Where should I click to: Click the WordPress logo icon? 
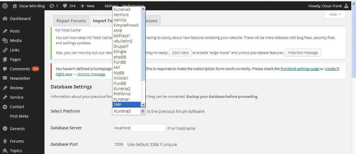pos(5,6)
